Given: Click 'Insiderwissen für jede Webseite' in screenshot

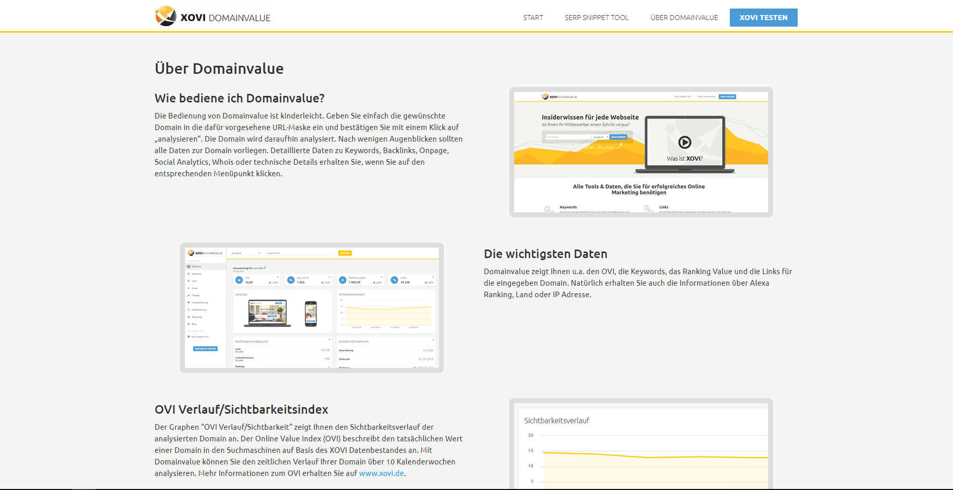Looking at the screenshot, I should pyautogui.click(x=590, y=117).
